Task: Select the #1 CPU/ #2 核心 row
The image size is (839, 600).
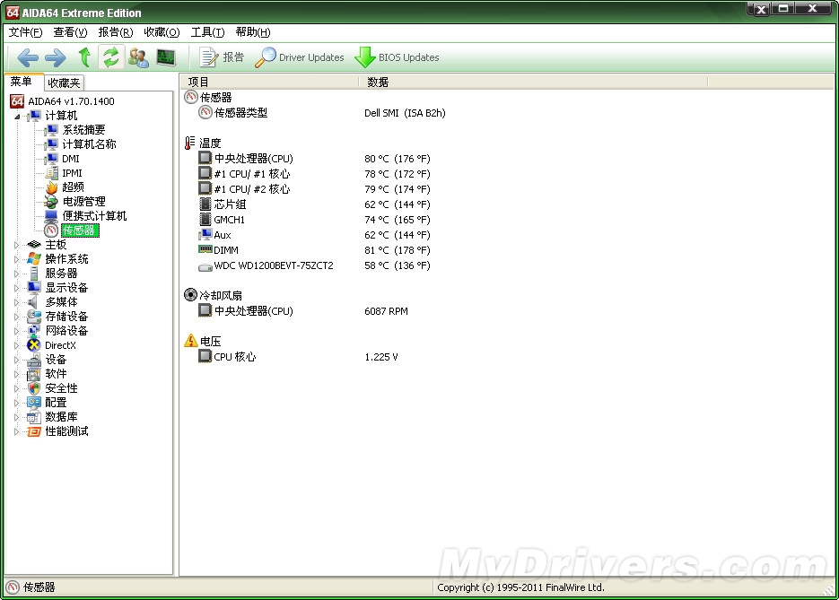Action: coord(314,188)
